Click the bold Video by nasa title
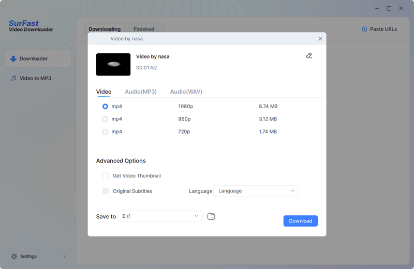Viewport: 414px width, 269px height. pos(153,56)
